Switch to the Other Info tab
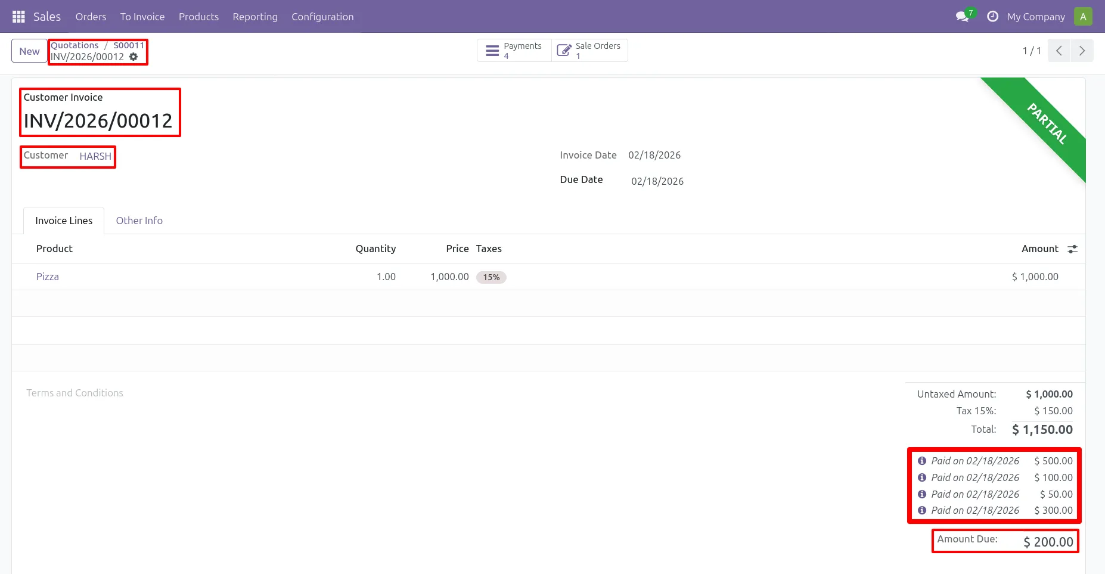This screenshot has height=574, width=1105. click(x=139, y=221)
